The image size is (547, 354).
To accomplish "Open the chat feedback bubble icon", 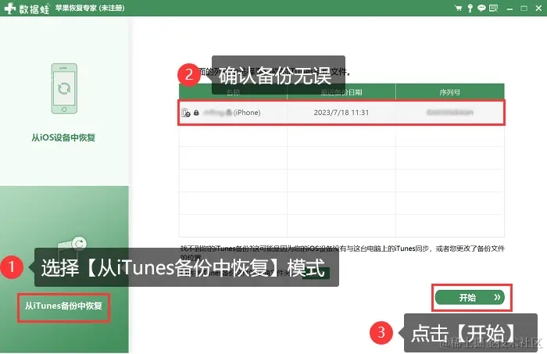I will point(481,8).
